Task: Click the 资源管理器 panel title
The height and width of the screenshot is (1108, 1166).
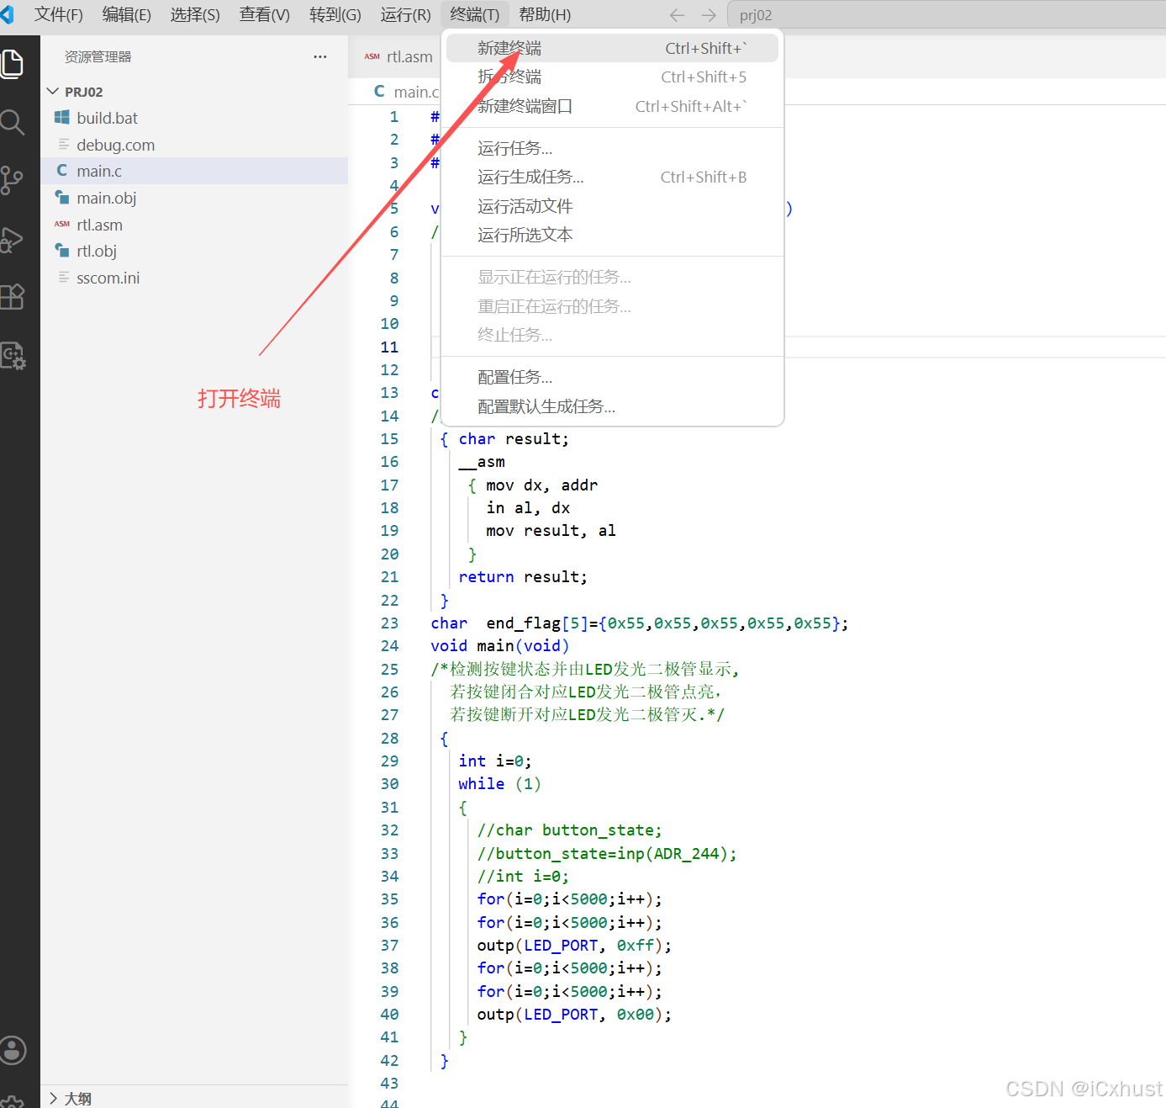Action: pyautogui.click(x=98, y=56)
